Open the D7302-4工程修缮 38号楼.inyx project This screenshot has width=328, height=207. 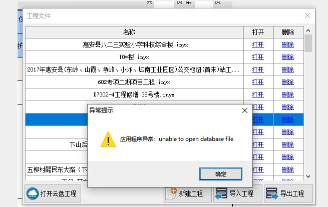click(x=258, y=94)
